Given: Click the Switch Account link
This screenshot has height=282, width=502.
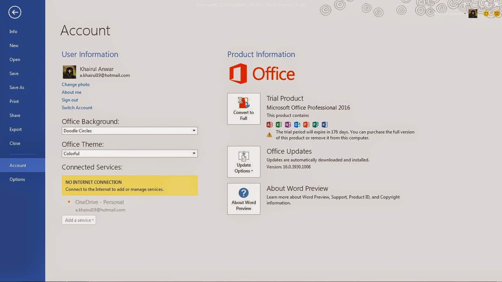Looking at the screenshot, I should 77,108.
